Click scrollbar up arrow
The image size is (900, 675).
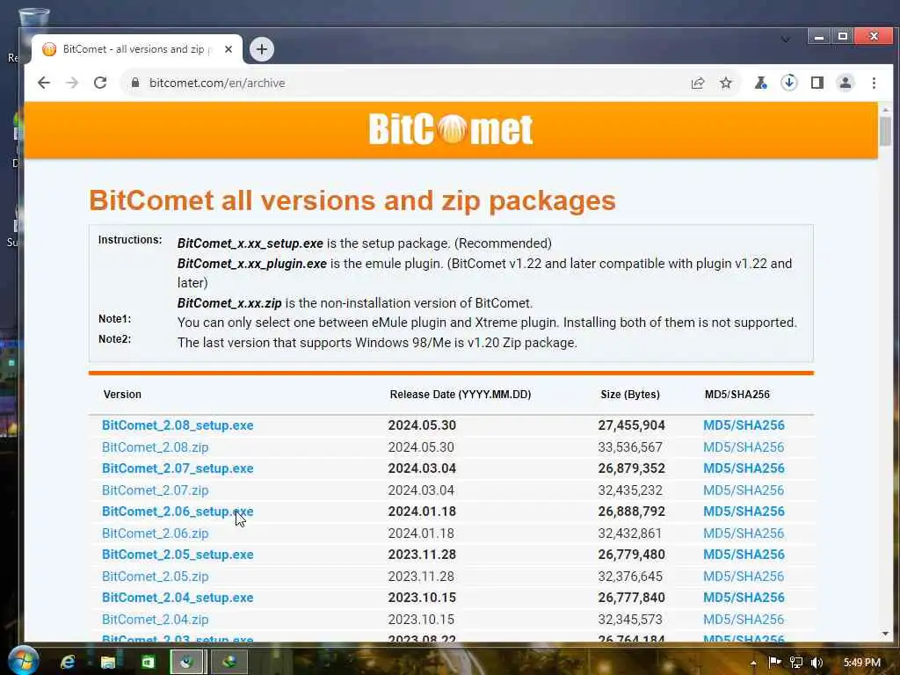click(x=886, y=109)
